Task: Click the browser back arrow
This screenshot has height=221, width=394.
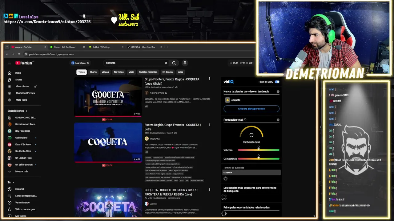Action: (7, 54)
